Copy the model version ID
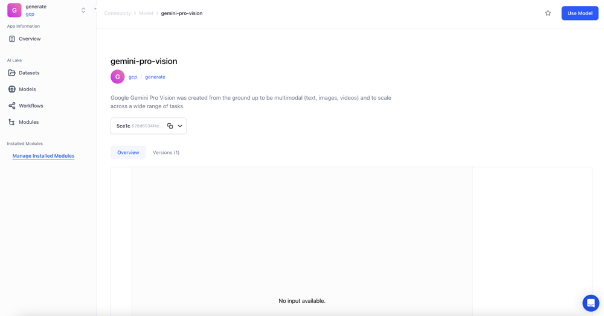This screenshot has width=604, height=316. 170,126
